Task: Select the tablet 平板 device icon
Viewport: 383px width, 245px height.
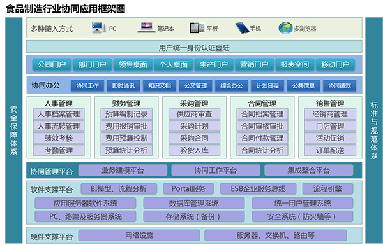Action: 197,28
